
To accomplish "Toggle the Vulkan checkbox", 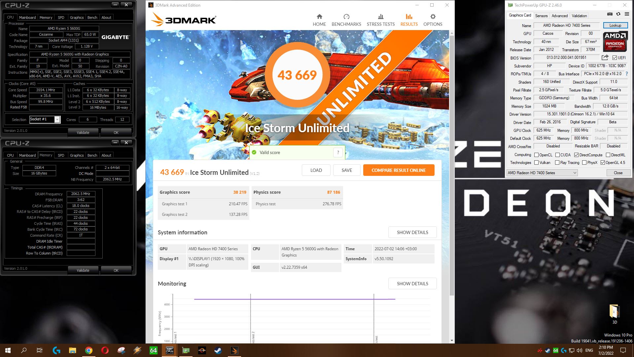I will pyautogui.click(x=536, y=163).
